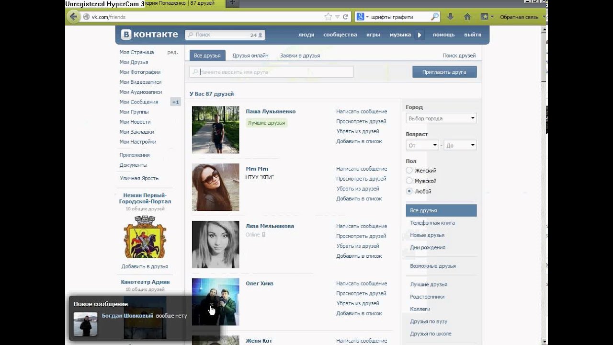Screen dimensions: 613x345
Task: Add Олег Хмиз to a list
Action: click(359, 313)
